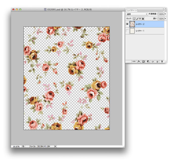Open the 不透明度 opacity slider arrow
Screen dimensions: 177x163
165,14
